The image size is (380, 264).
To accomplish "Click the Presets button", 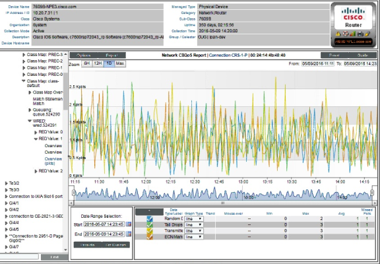I will (88, 245).
